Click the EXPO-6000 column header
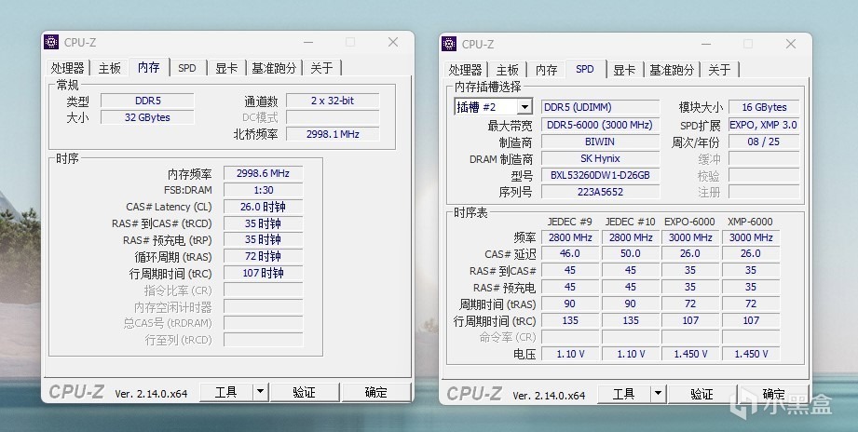This screenshot has width=858, height=432. [689, 222]
